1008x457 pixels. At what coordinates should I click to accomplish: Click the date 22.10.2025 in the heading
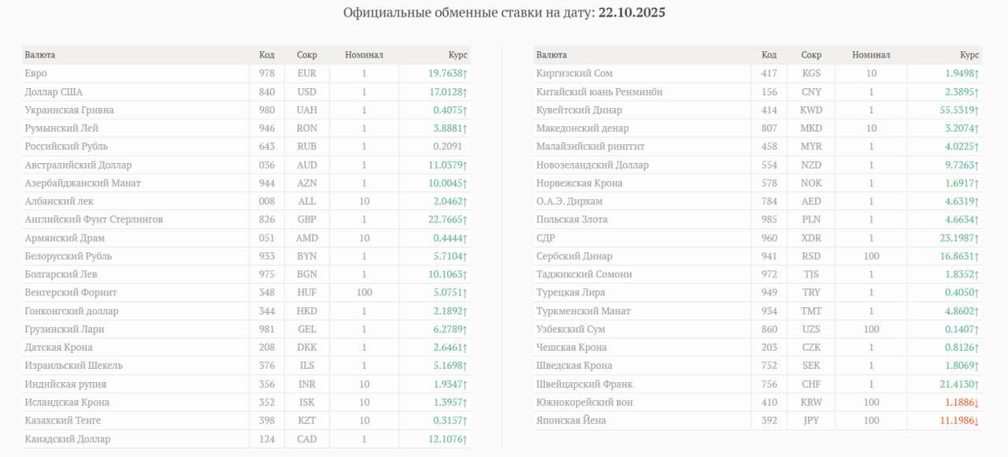coord(632,13)
